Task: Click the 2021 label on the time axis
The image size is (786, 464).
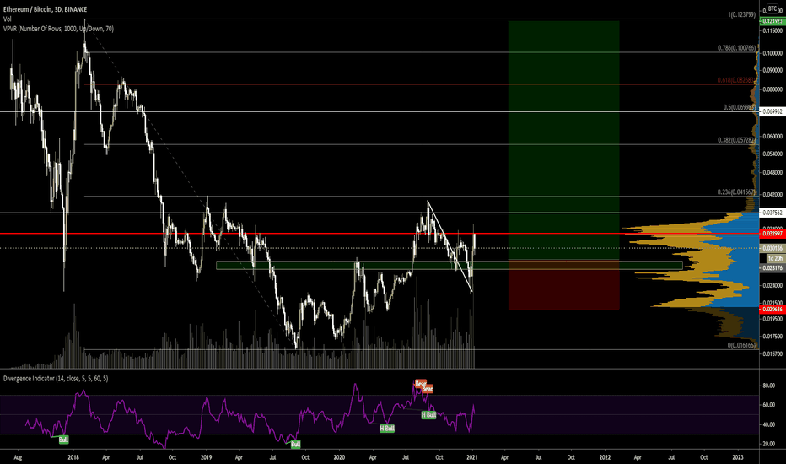Action: coord(472,457)
